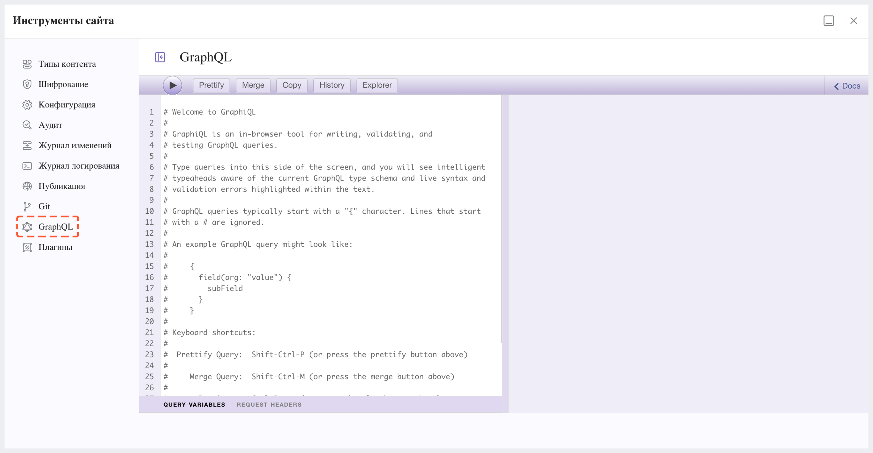Click line '# Keyboard shortcuts:'
Screen dimensions: 873x453
tap(209, 333)
